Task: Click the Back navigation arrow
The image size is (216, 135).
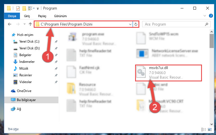Action: 10,24
